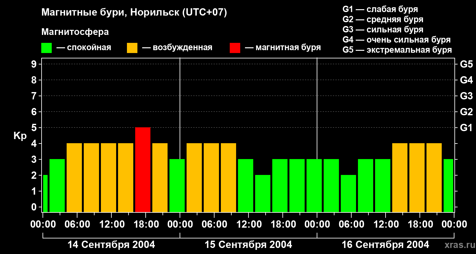Select the red Kp 5 storm bar
This screenshot has width=476, height=254.
(143, 170)
